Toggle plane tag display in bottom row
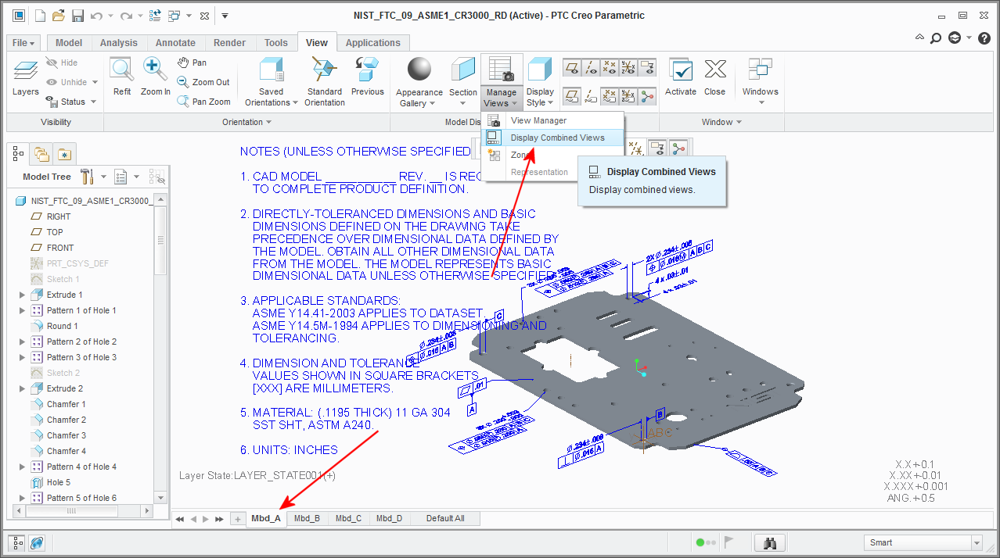 572,96
